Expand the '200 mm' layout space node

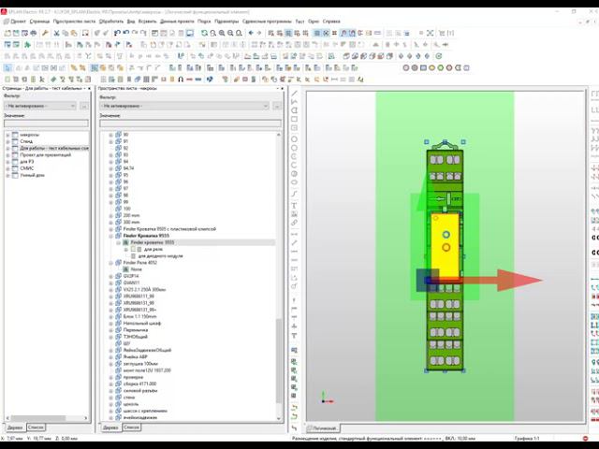point(110,216)
